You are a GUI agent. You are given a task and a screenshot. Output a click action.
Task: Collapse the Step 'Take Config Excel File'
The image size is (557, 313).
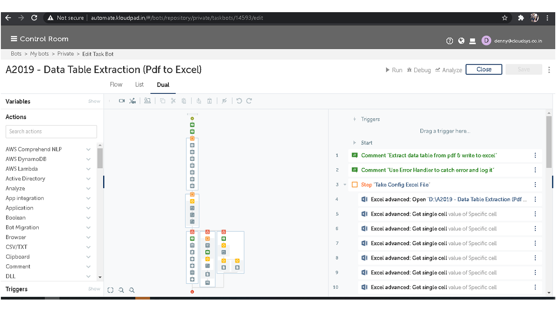coord(345,185)
